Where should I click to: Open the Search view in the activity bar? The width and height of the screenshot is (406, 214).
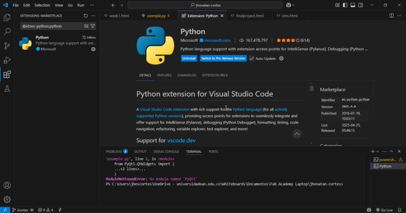point(7,32)
